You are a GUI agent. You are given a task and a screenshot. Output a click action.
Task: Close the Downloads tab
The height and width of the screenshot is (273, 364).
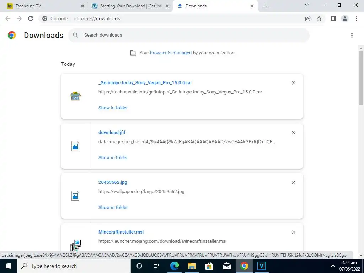252,6
